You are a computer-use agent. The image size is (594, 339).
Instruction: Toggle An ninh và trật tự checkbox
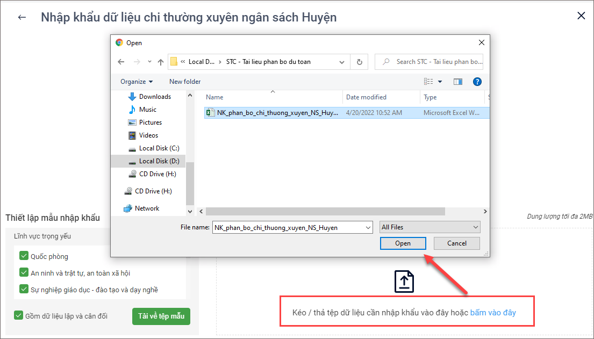click(24, 273)
